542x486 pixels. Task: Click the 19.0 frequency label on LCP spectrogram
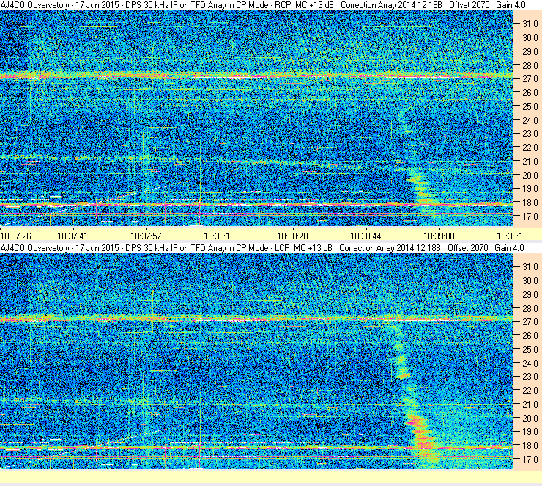(x=530, y=432)
